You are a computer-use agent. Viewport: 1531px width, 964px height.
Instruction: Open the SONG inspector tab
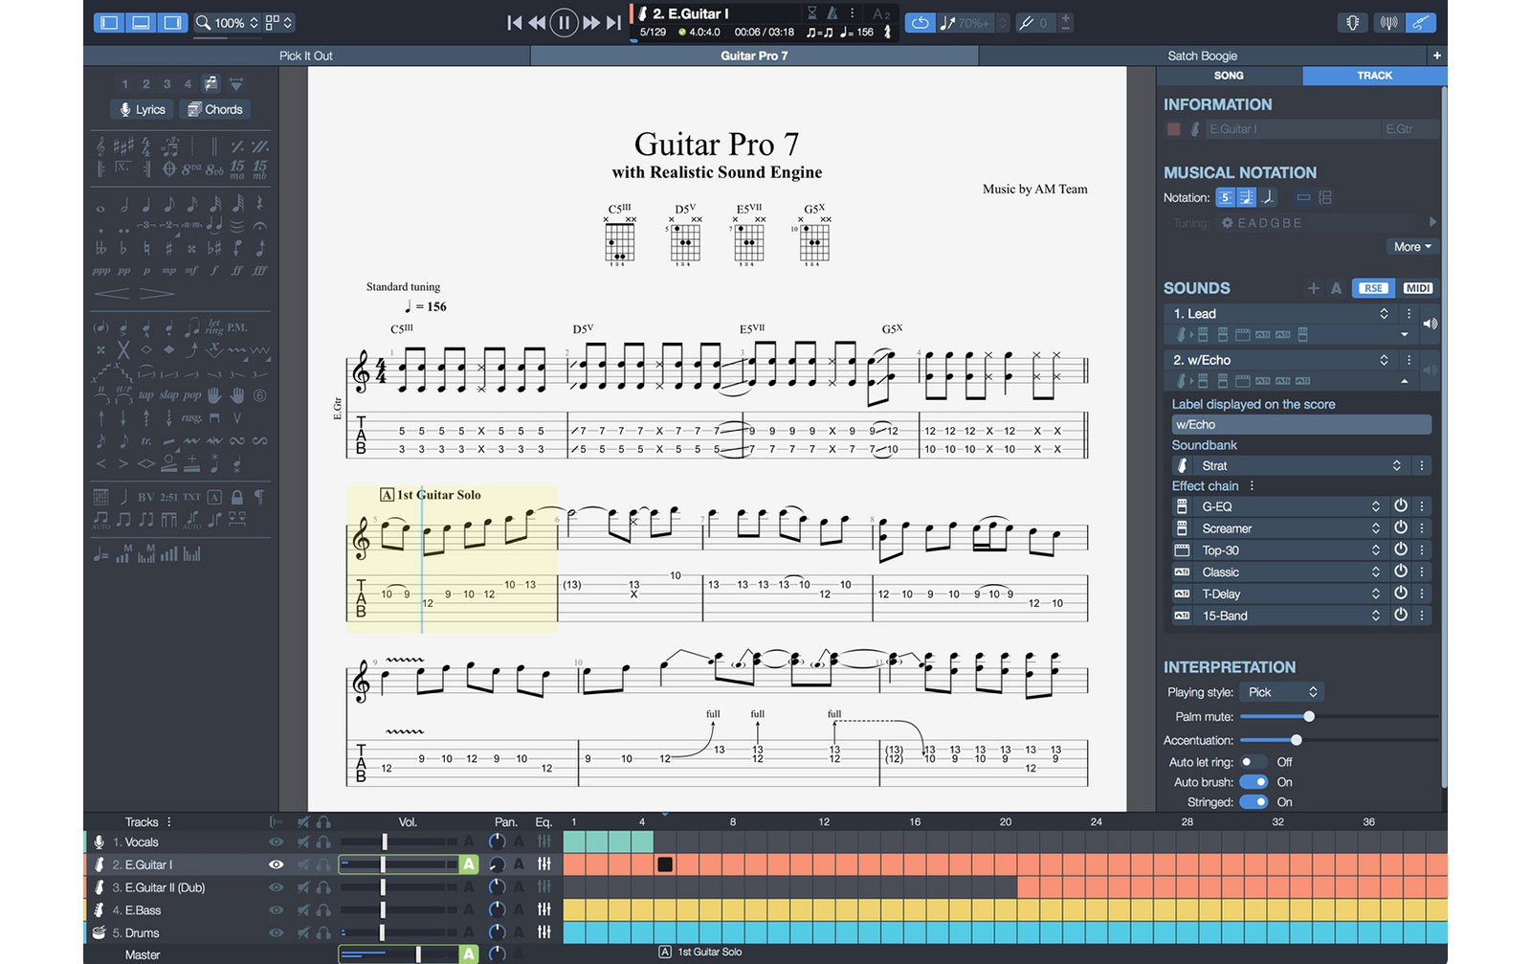tap(1229, 76)
